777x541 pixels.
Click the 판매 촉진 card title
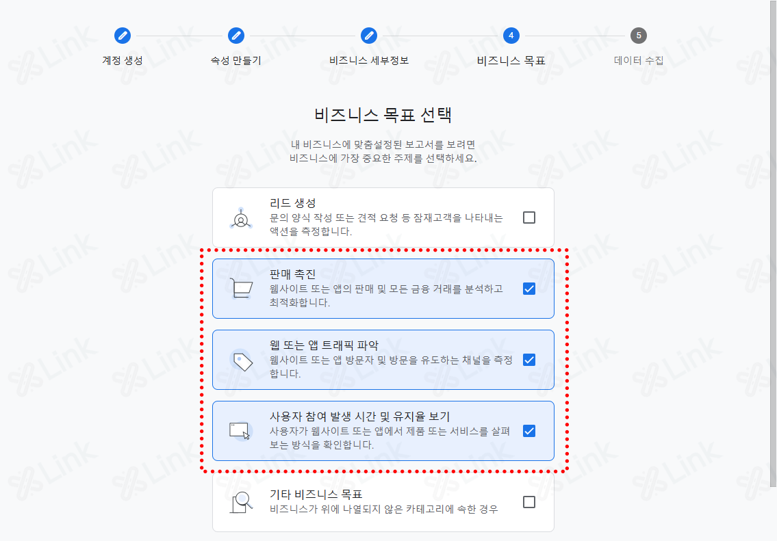(x=292, y=274)
